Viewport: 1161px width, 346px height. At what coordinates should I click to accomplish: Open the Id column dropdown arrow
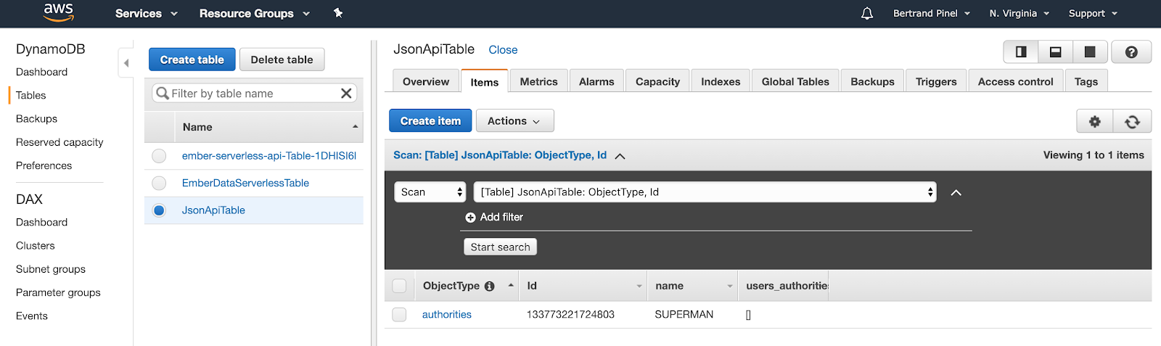coord(639,287)
